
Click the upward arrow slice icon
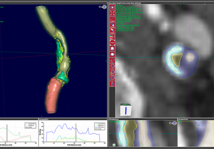pyautogui.click(x=112, y=48)
